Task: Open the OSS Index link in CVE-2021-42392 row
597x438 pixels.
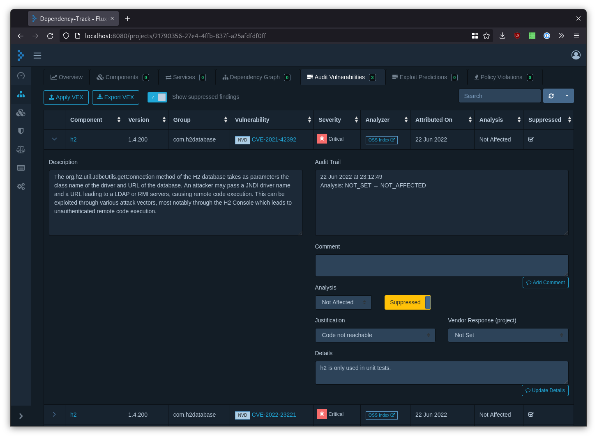Action: pyautogui.click(x=382, y=140)
